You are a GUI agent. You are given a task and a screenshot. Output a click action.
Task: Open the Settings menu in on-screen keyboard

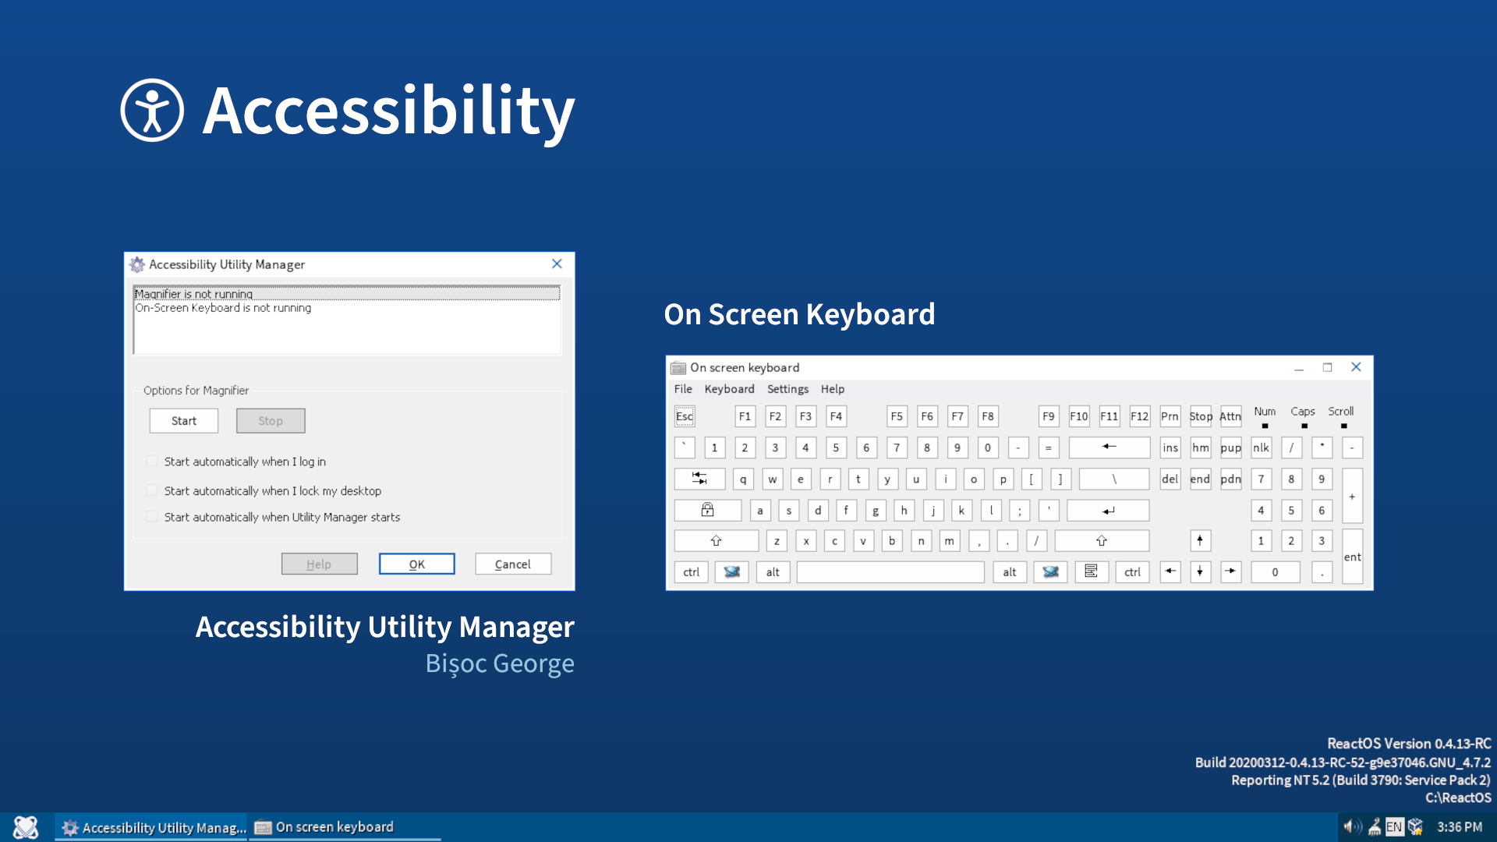(x=787, y=388)
